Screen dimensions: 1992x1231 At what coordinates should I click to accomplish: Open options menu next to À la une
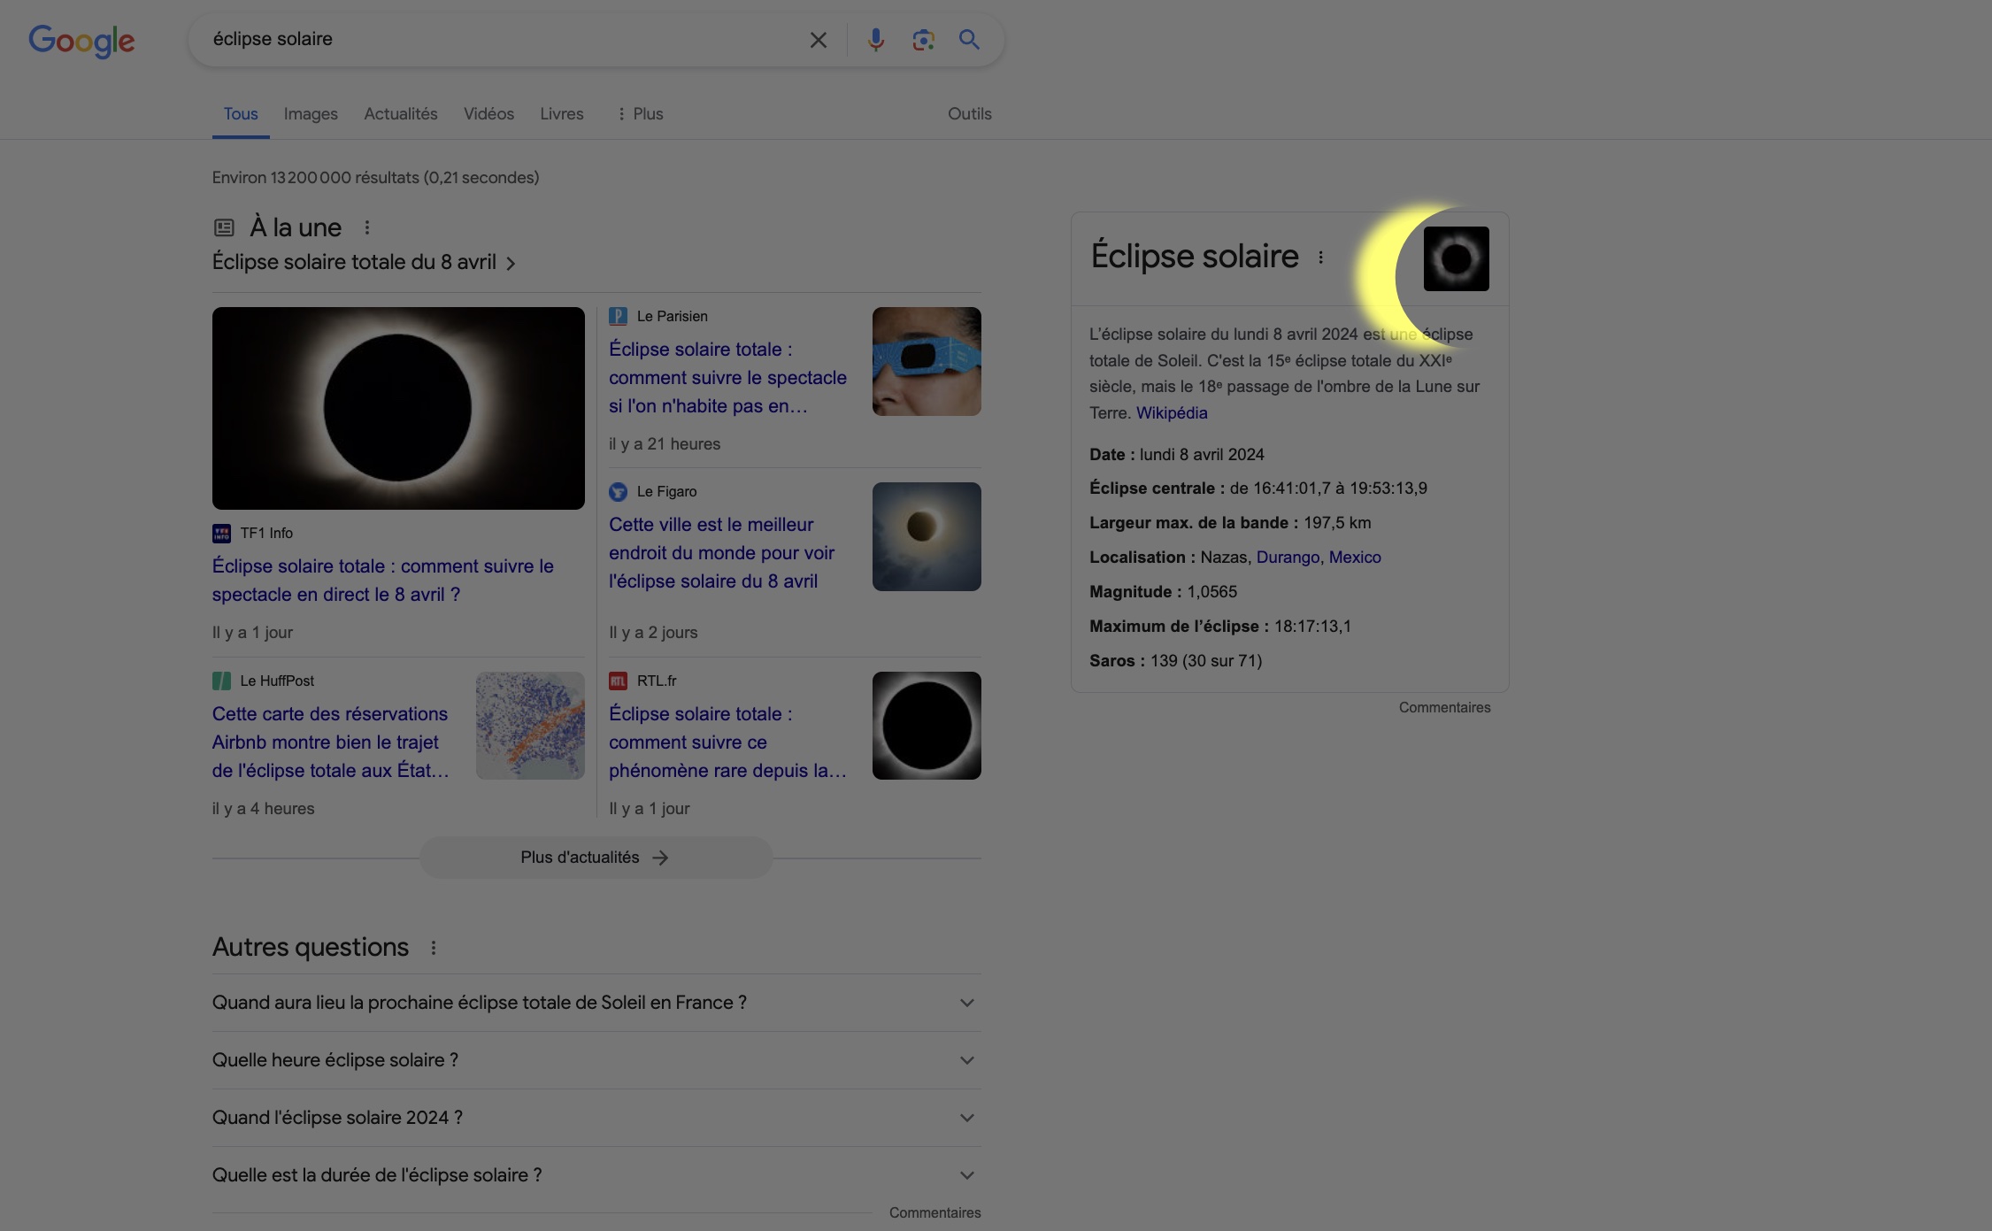tap(366, 227)
